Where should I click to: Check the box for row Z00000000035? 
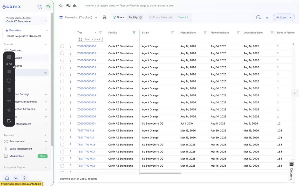pyautogui.click(x=62, y=53)
